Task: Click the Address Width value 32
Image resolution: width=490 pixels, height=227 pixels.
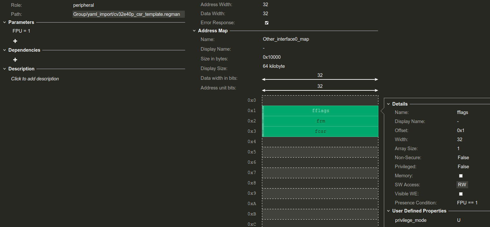Action: (x=265, y=5)
